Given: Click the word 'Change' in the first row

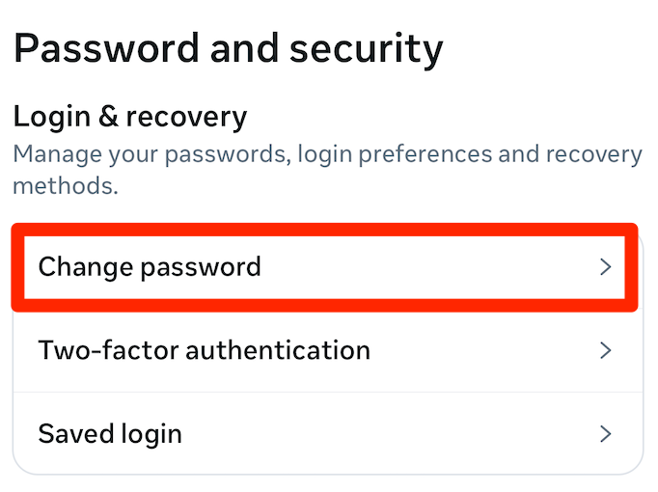Looking at the screenshot, I should click(82, 267).
